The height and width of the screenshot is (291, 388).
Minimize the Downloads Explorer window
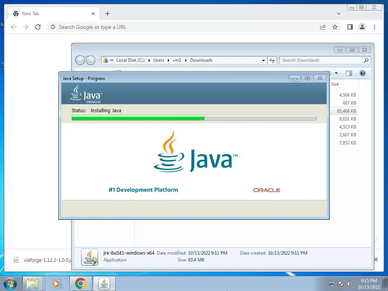(x=339, y=50)
